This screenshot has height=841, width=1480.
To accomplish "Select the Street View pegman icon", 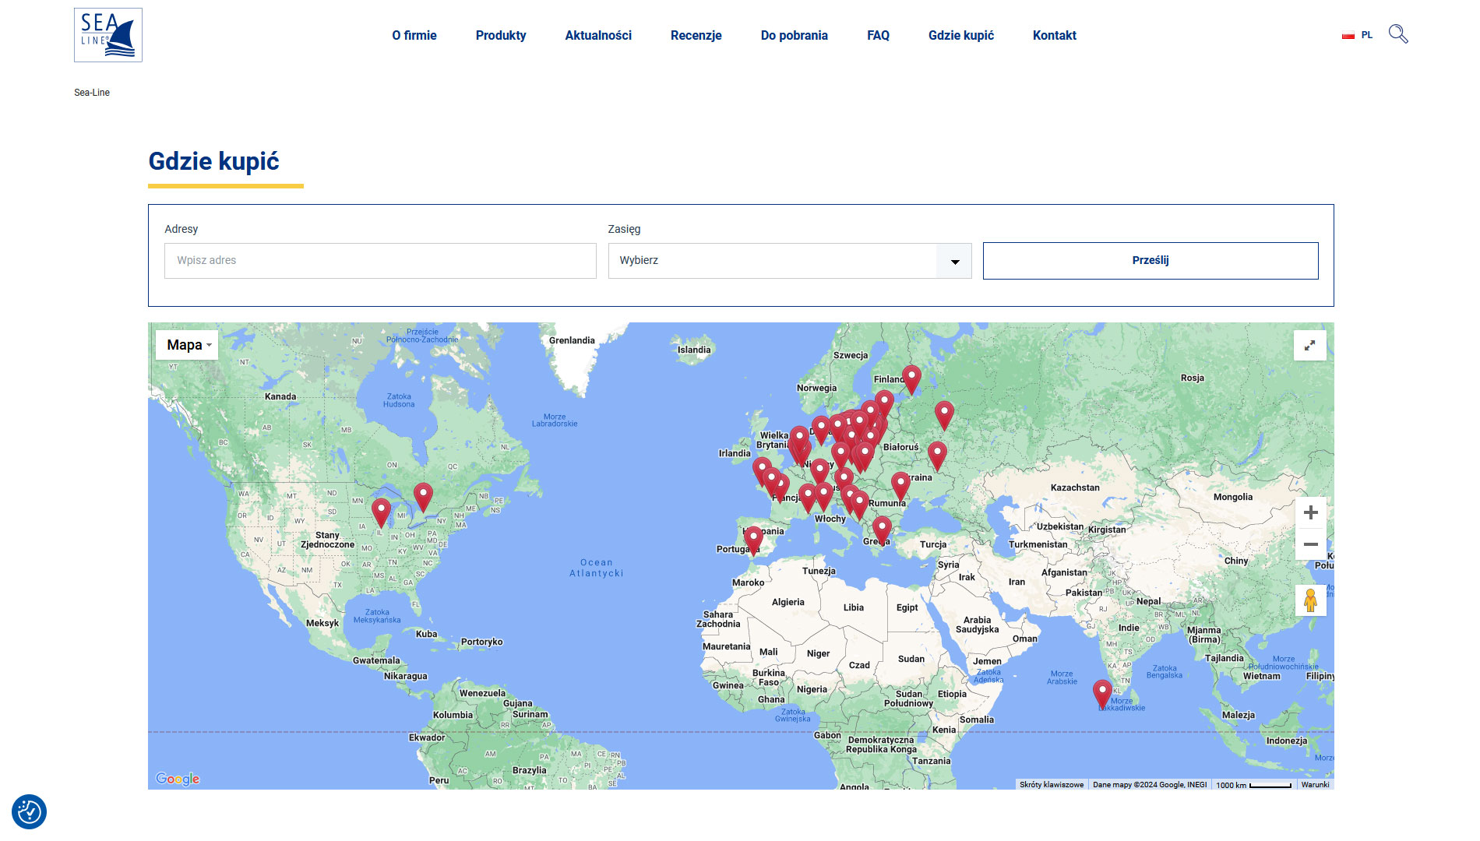I will pos(1310,600).
